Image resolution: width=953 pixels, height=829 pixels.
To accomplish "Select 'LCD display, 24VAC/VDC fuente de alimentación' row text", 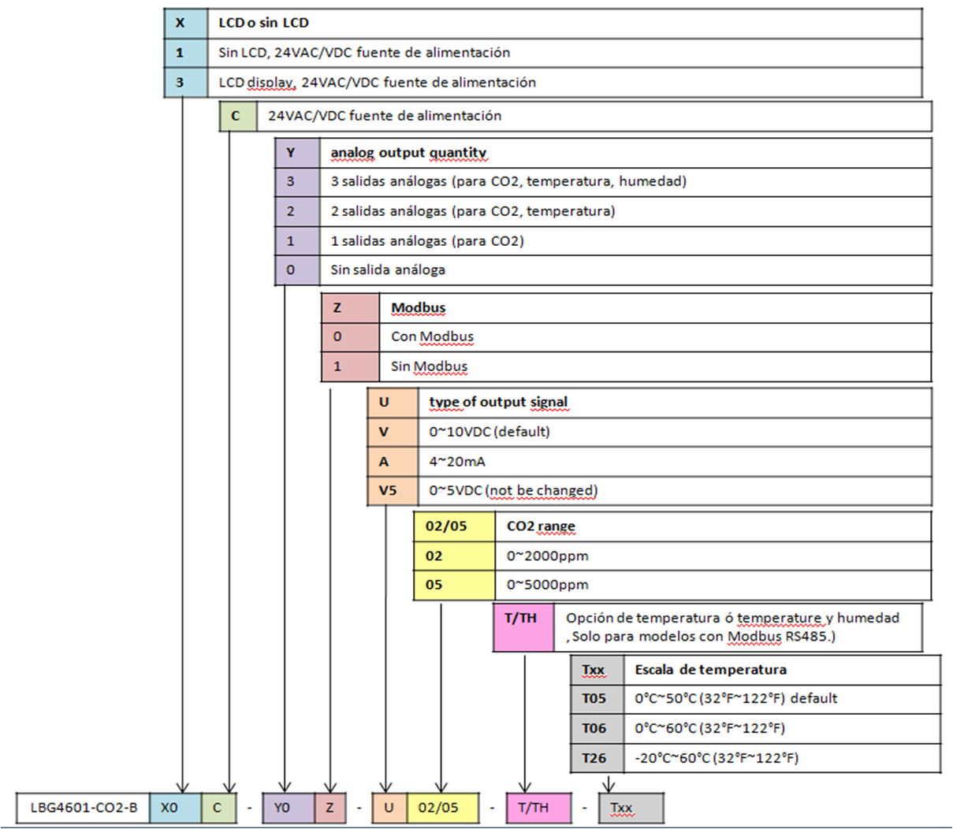I will tap(377, 83).
